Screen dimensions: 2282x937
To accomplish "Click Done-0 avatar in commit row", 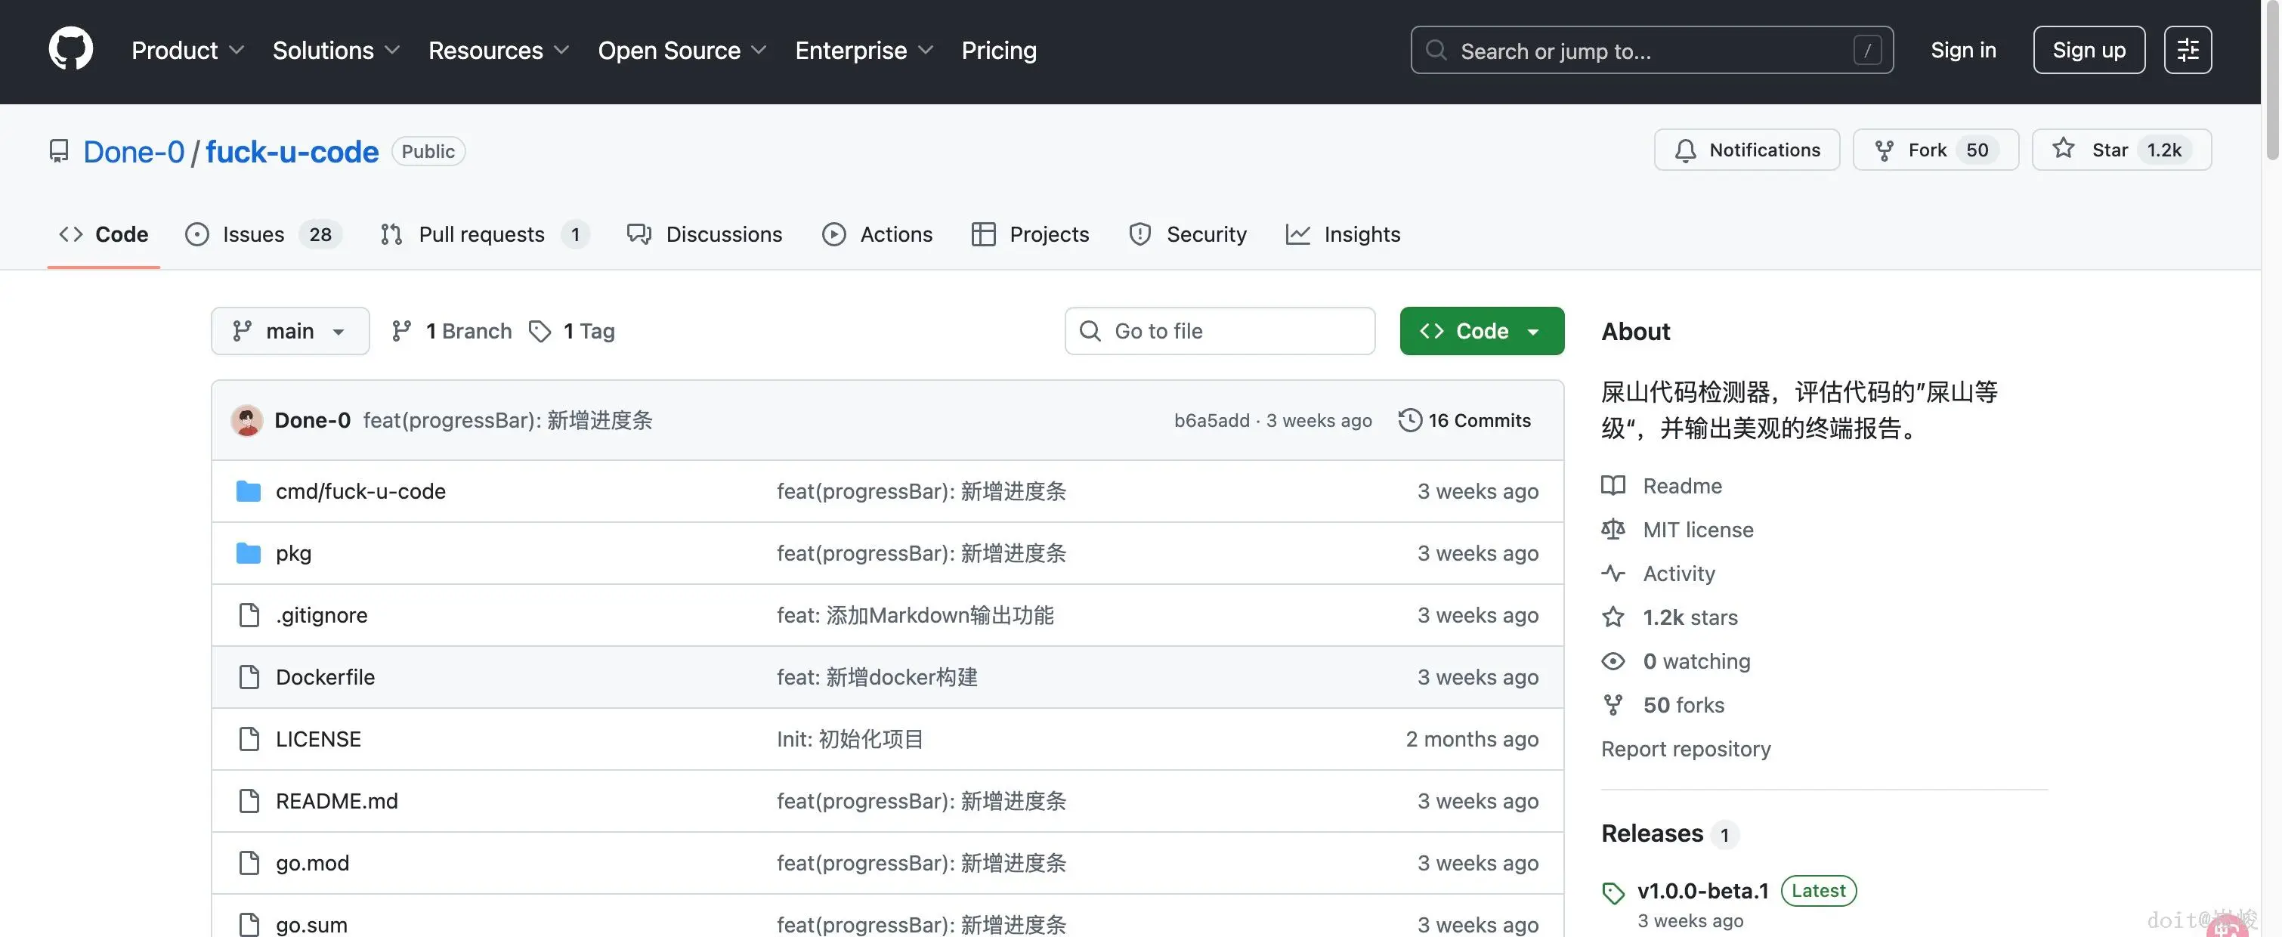I will tap(247, 420).
